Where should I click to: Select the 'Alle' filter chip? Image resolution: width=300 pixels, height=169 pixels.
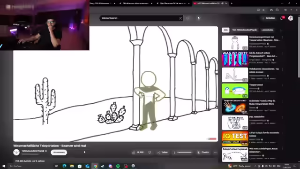(226, 30)
